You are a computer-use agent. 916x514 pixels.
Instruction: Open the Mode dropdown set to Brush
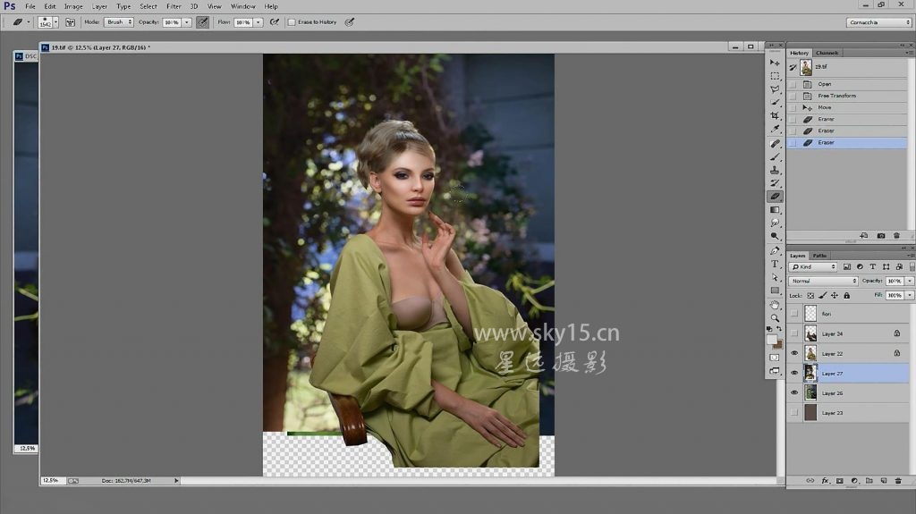click(119, 22)
